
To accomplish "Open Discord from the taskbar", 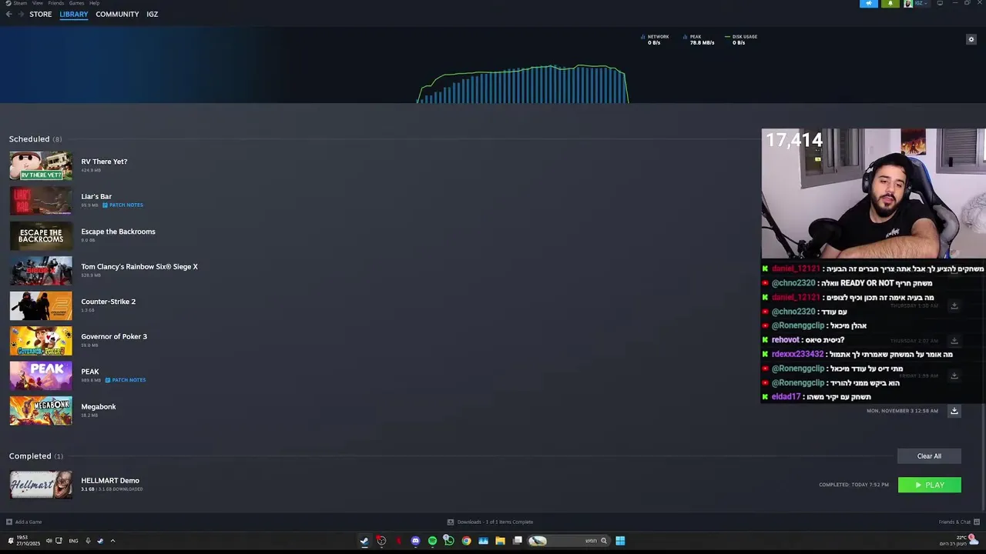I will pos(415,541).
